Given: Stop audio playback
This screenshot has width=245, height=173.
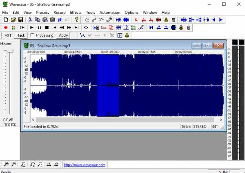Looking at the screenshot, I should point(47,27).
